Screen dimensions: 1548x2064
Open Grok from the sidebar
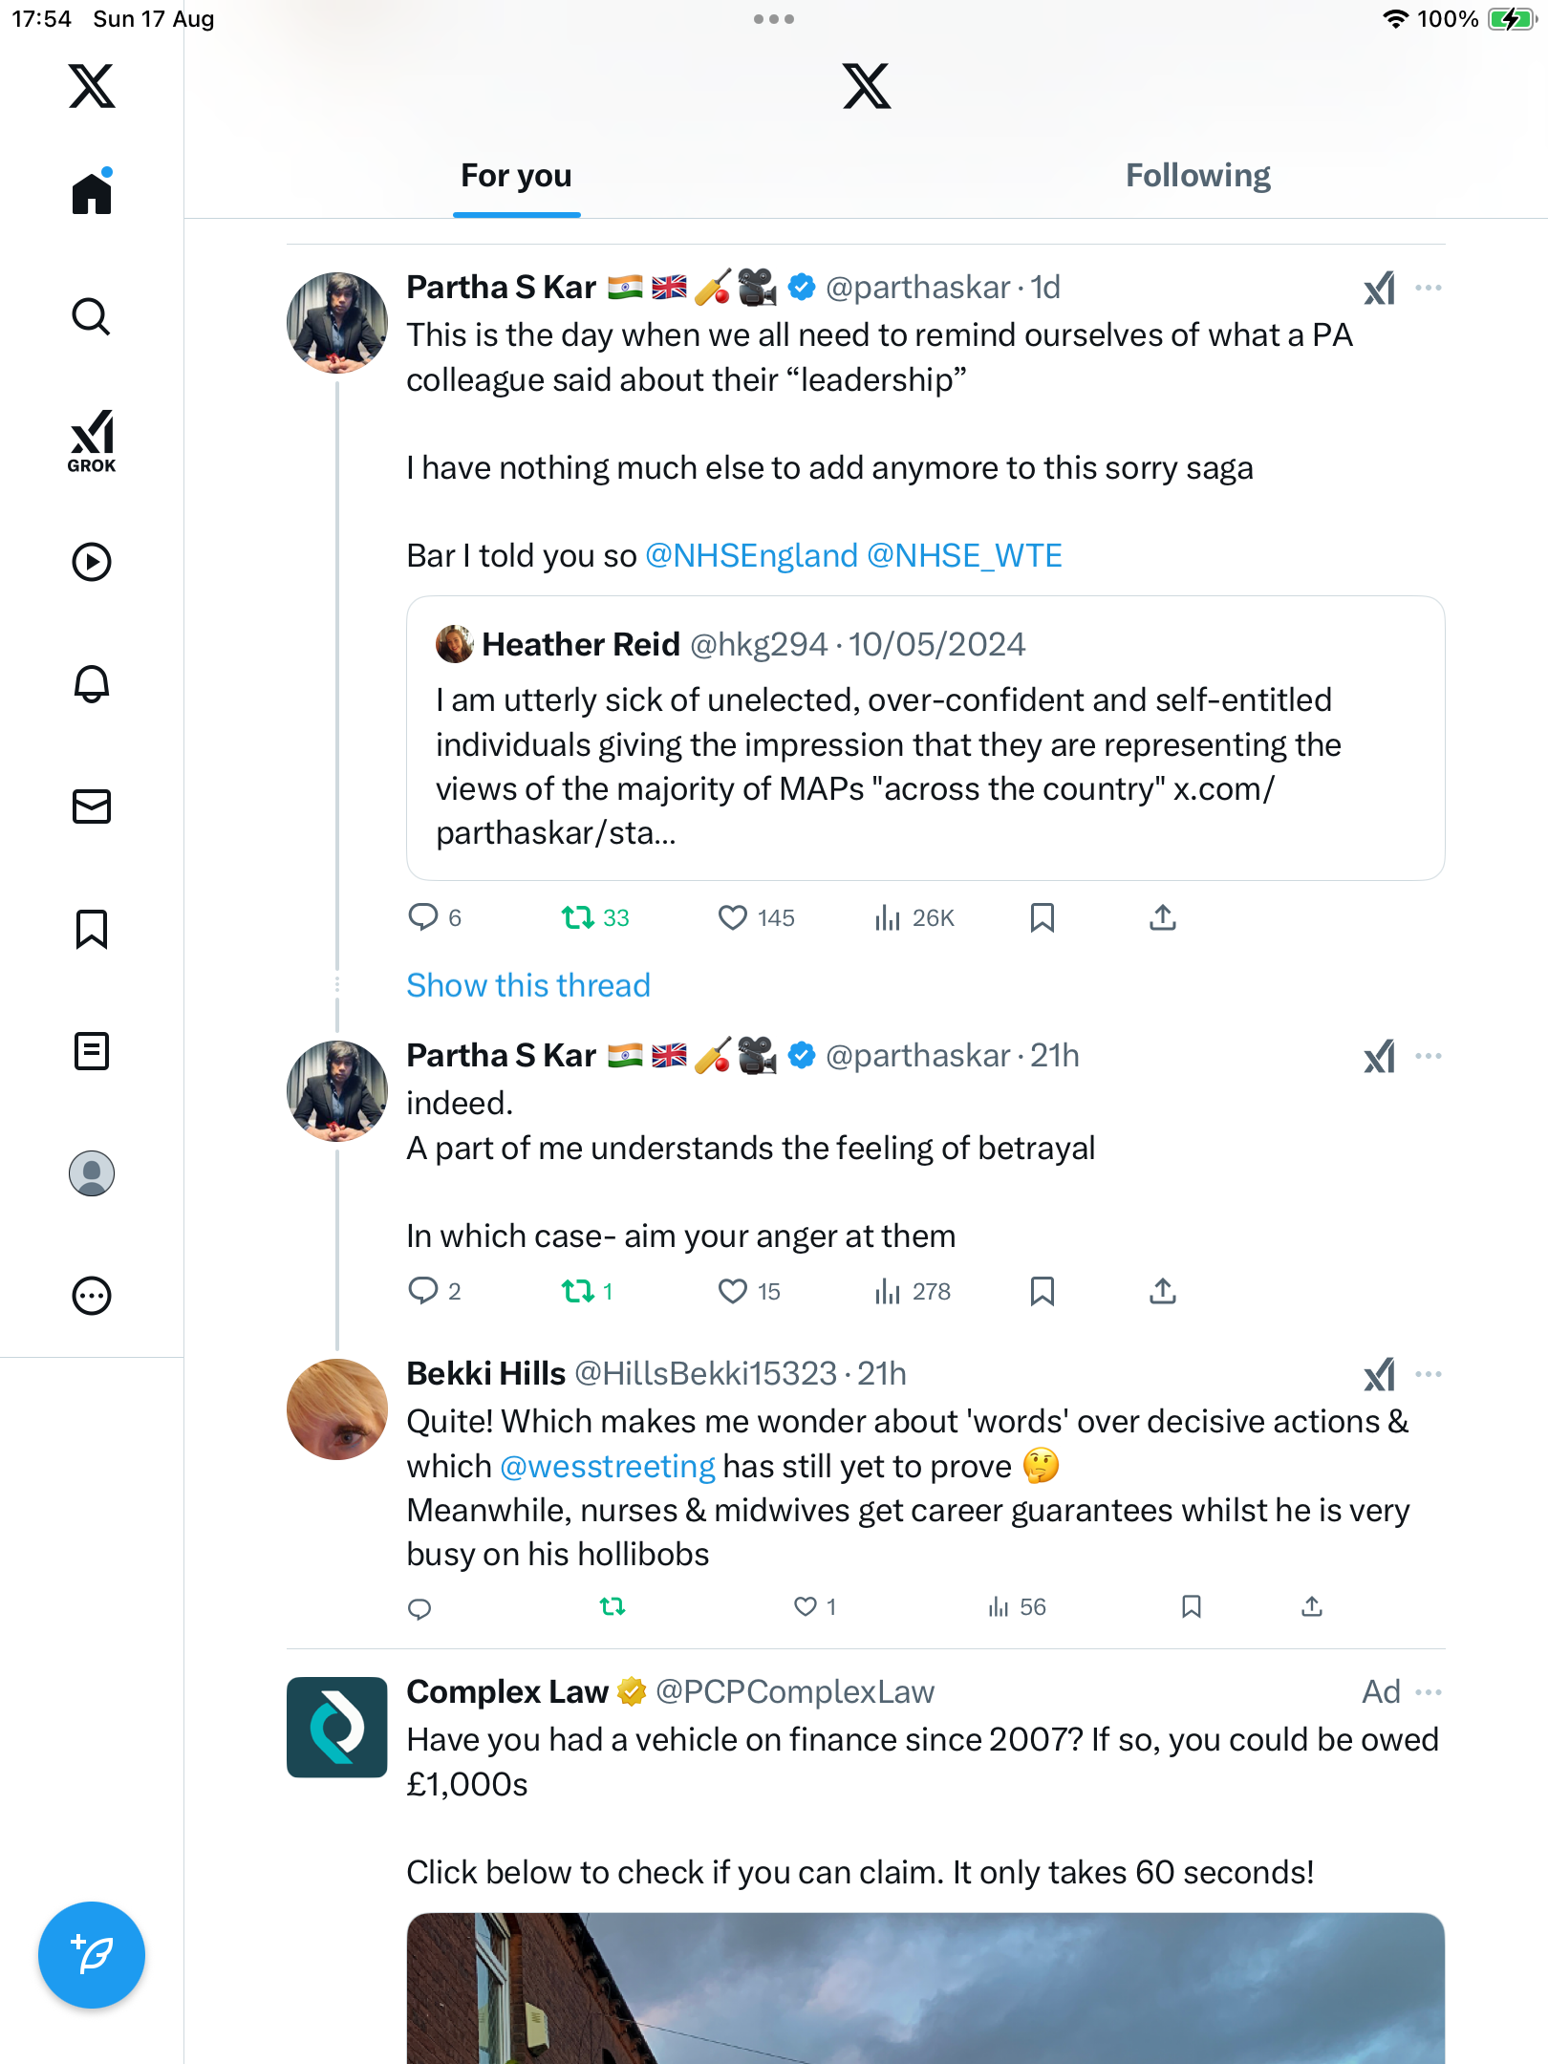[x=92, y=441]
